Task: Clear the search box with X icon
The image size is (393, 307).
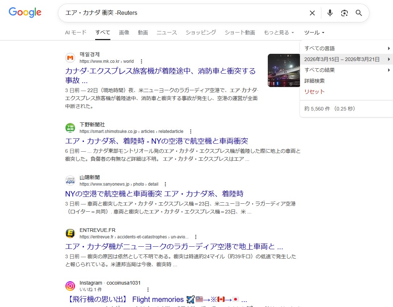Action: click(x=312, y=13)
